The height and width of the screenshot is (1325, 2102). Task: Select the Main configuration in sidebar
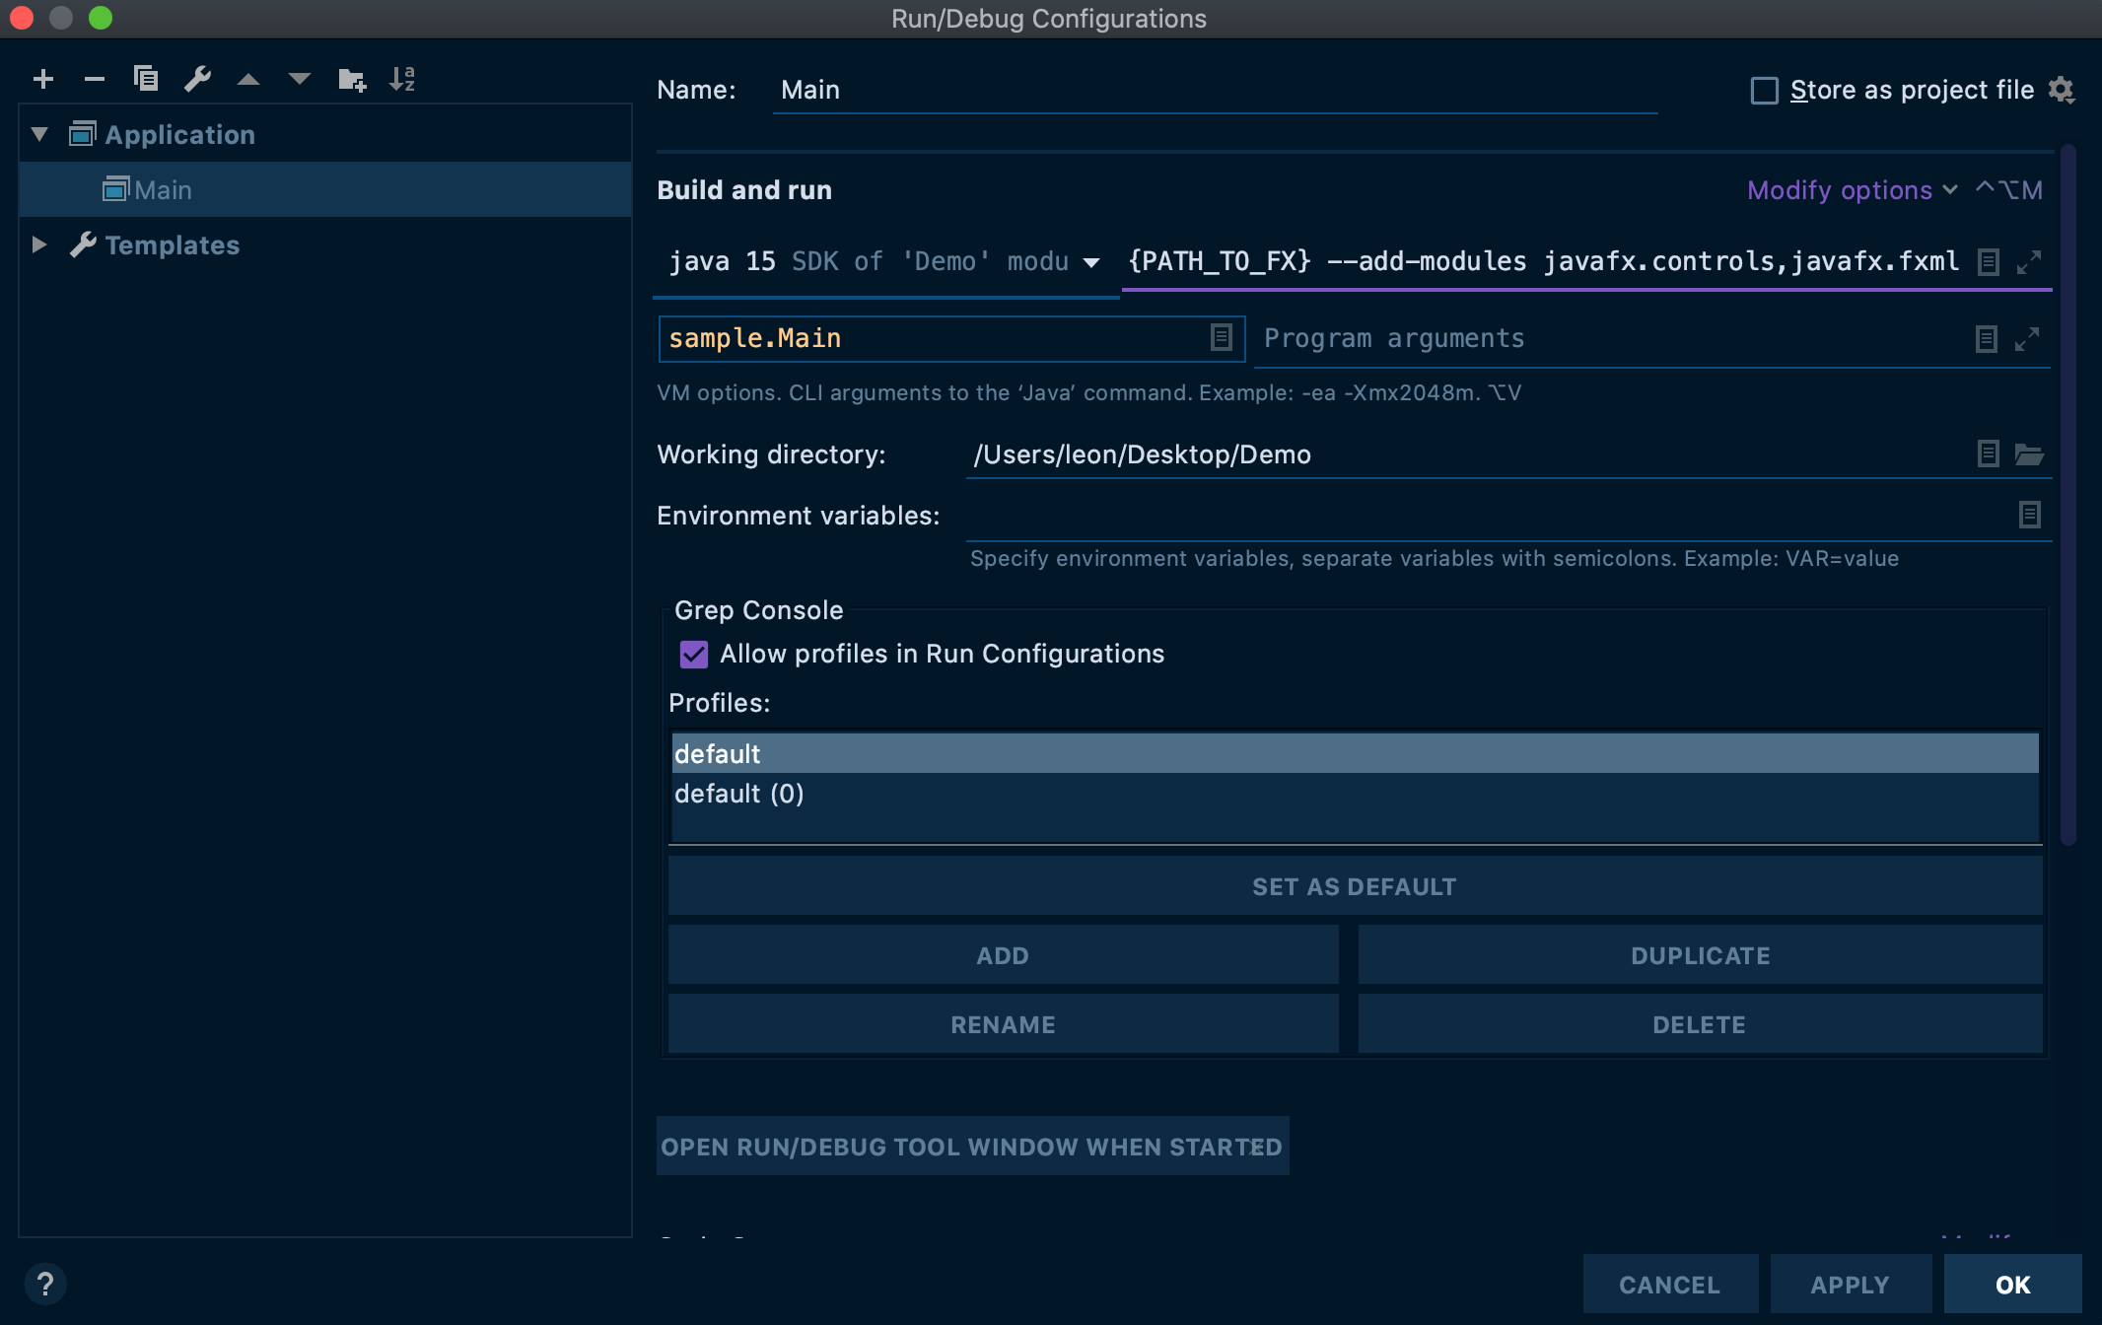[x=163, y=189]
